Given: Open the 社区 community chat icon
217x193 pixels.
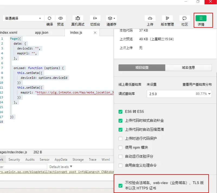Looking at the screenshot, I should [184, 18].
